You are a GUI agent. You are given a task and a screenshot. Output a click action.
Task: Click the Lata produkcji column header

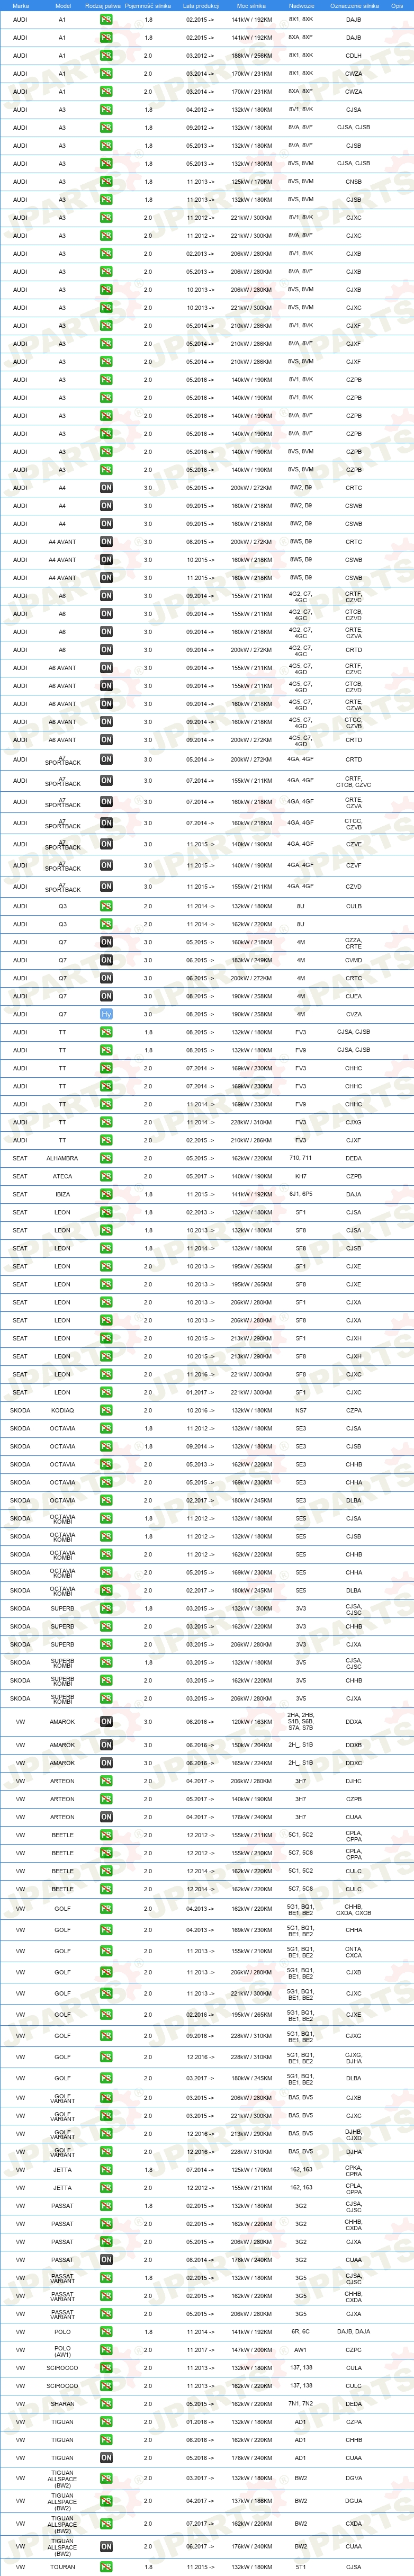pyautogui.click(x=201, y=5)
